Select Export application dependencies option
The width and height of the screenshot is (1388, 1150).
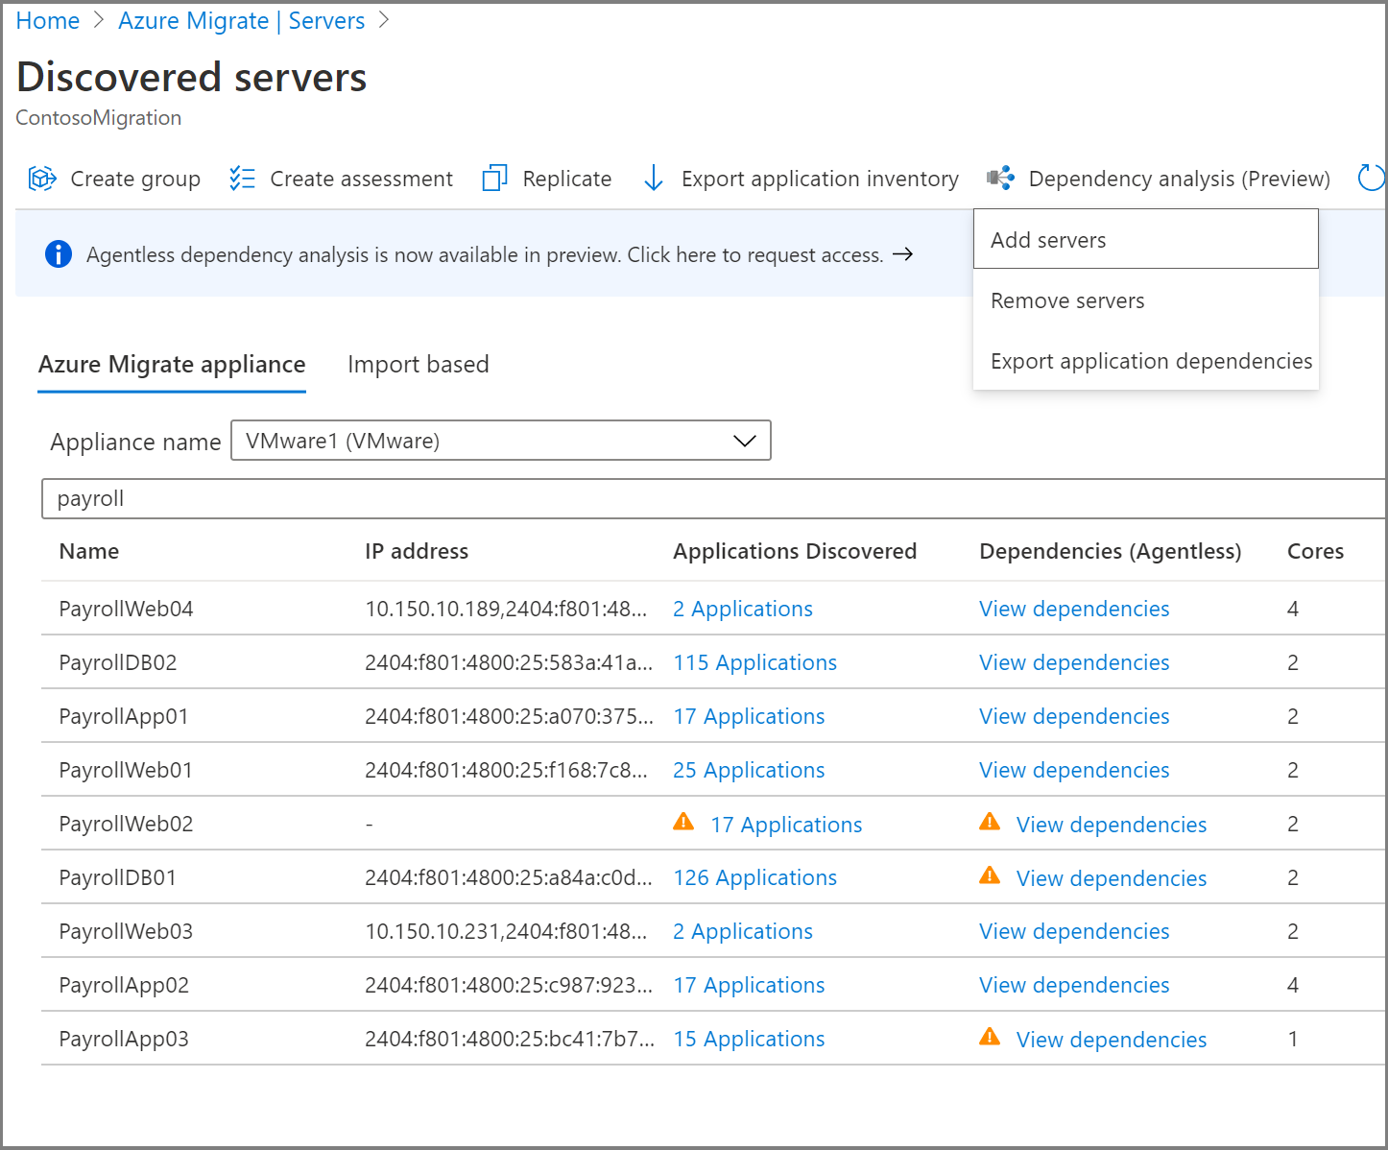point(1151,361)
